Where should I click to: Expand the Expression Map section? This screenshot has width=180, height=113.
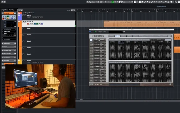click(9, 50)
